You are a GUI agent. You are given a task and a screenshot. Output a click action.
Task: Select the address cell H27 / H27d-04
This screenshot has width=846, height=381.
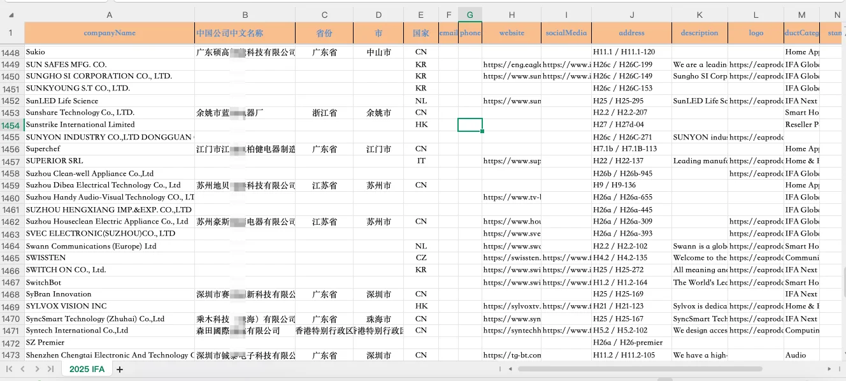tap(632, 125)
